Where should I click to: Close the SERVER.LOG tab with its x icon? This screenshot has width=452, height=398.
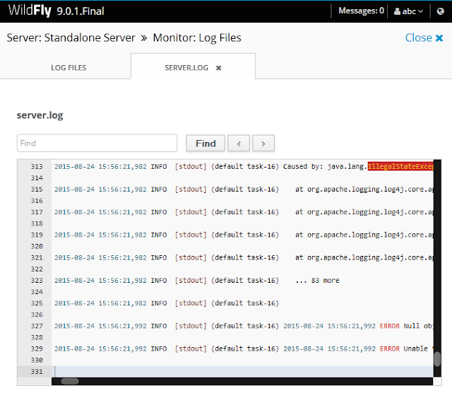tap(218, 68)
